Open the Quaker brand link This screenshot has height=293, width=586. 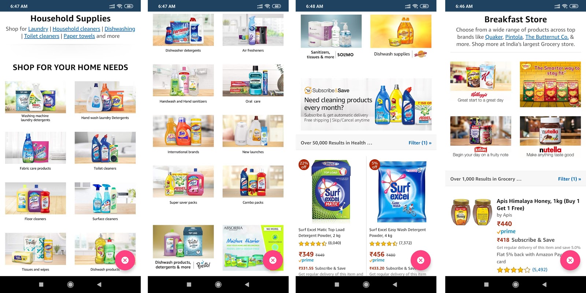pyautogui.click(x=494, y=37)
